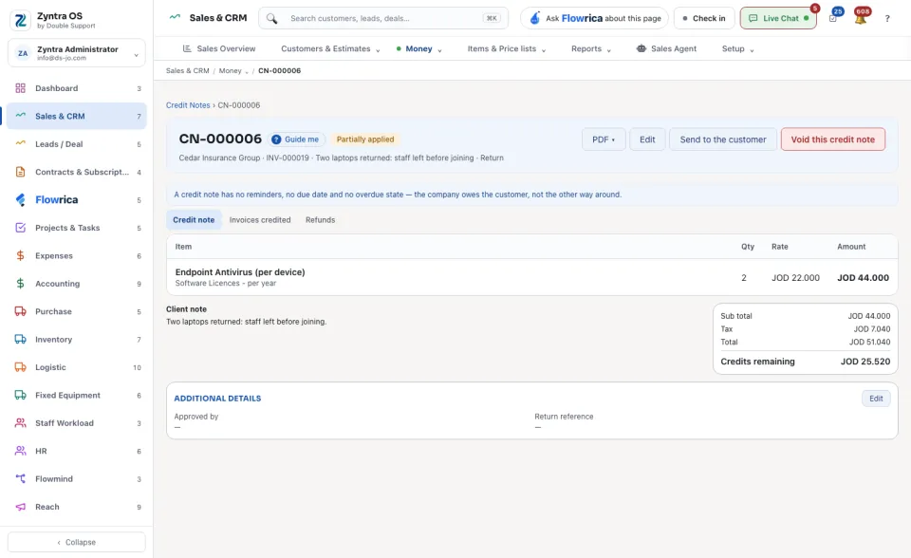Click the HR people icon
Screen dimensions: 911x558
point(20,451)
